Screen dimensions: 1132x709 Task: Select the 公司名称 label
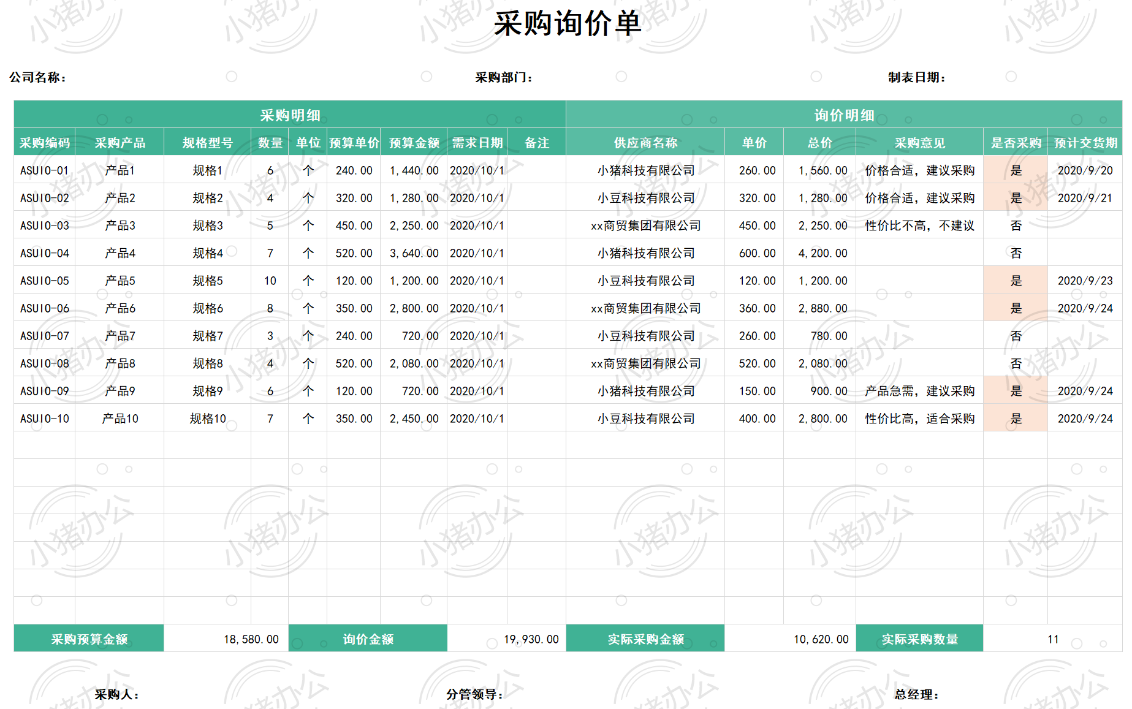pos(37,77)
